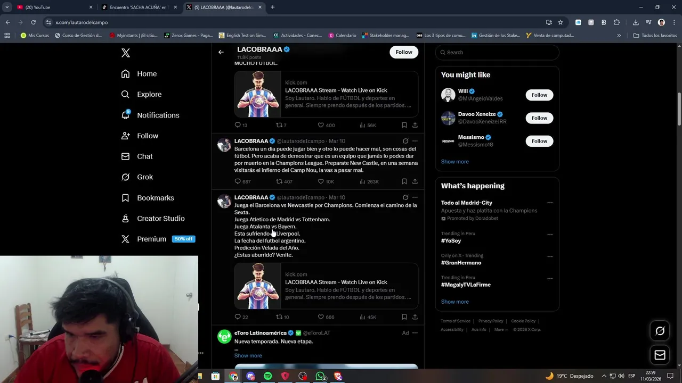Open more options on eToro ad

pyautogui.click(x=415, y=333)
